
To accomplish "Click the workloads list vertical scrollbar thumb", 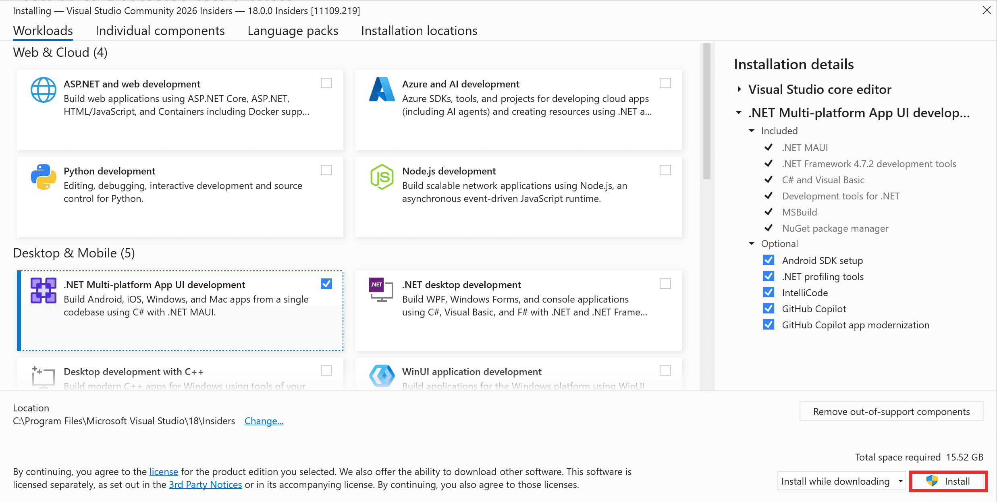I will [706, 111].
